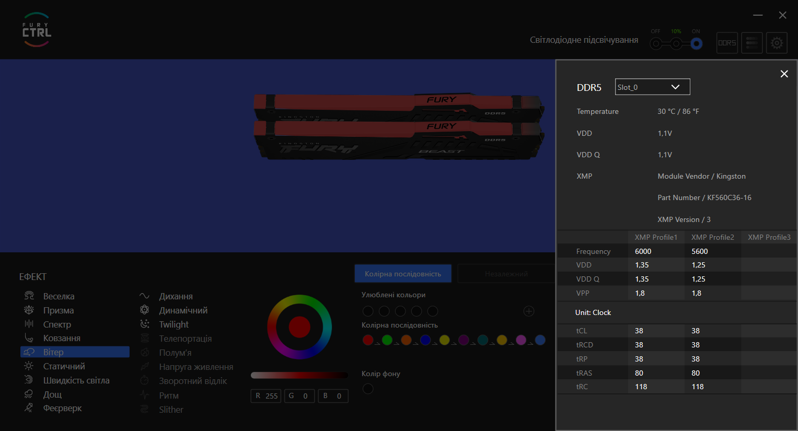This screenshot has width=798, height=431.
Task: Select the Дощ effect icon
Action: 29,394
